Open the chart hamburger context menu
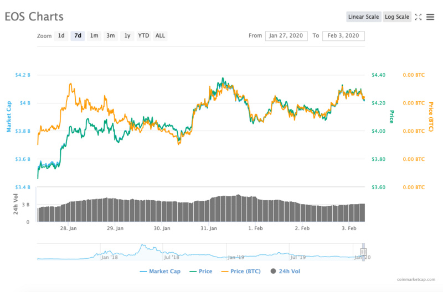This screenshot has width=443, height=292. point(430,17)
